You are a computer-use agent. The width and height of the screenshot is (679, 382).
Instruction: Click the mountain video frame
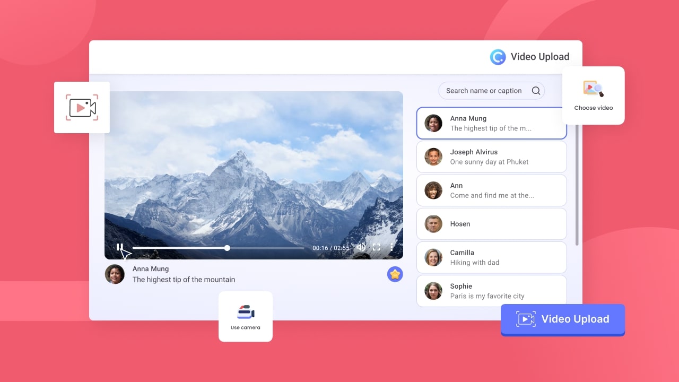254,175
